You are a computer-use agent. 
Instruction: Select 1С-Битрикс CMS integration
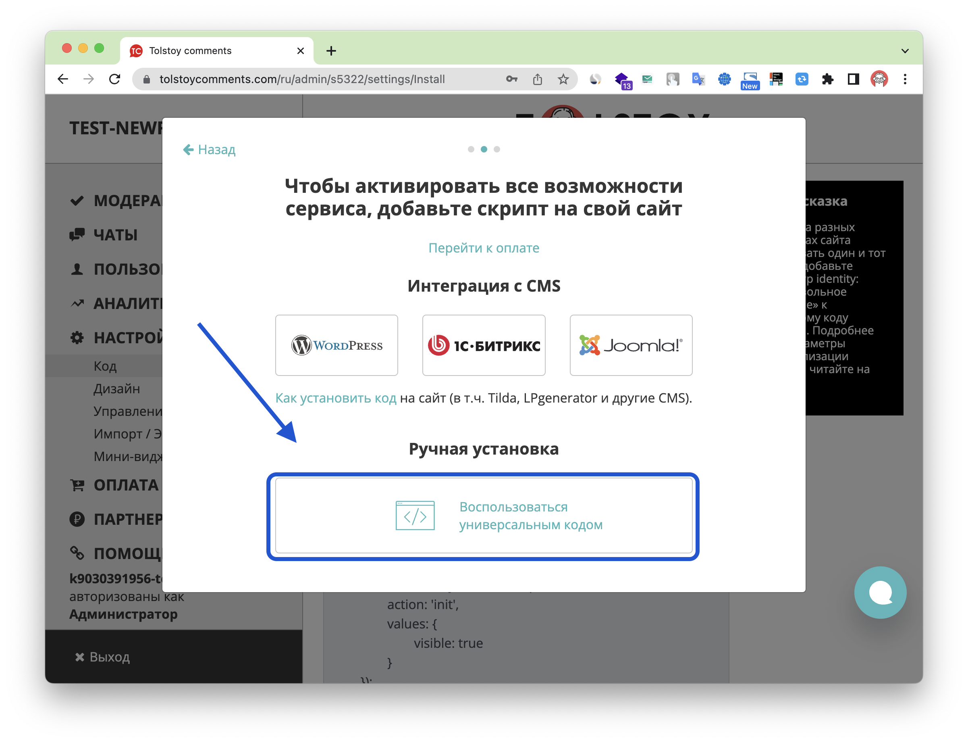pyautogui.click(x=484, y=345)
